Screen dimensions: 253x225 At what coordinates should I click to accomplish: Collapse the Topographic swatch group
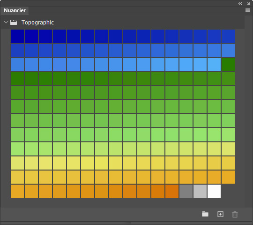pyautogui.click(x=6, y=22)
